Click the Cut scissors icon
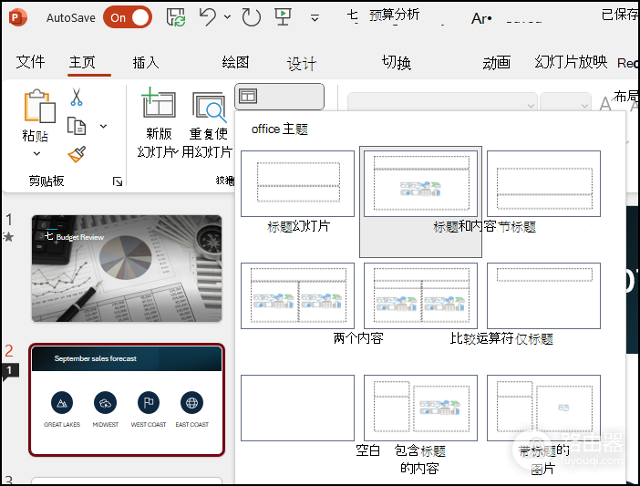This screenshot has height=486, width=640. click(77, 98)
